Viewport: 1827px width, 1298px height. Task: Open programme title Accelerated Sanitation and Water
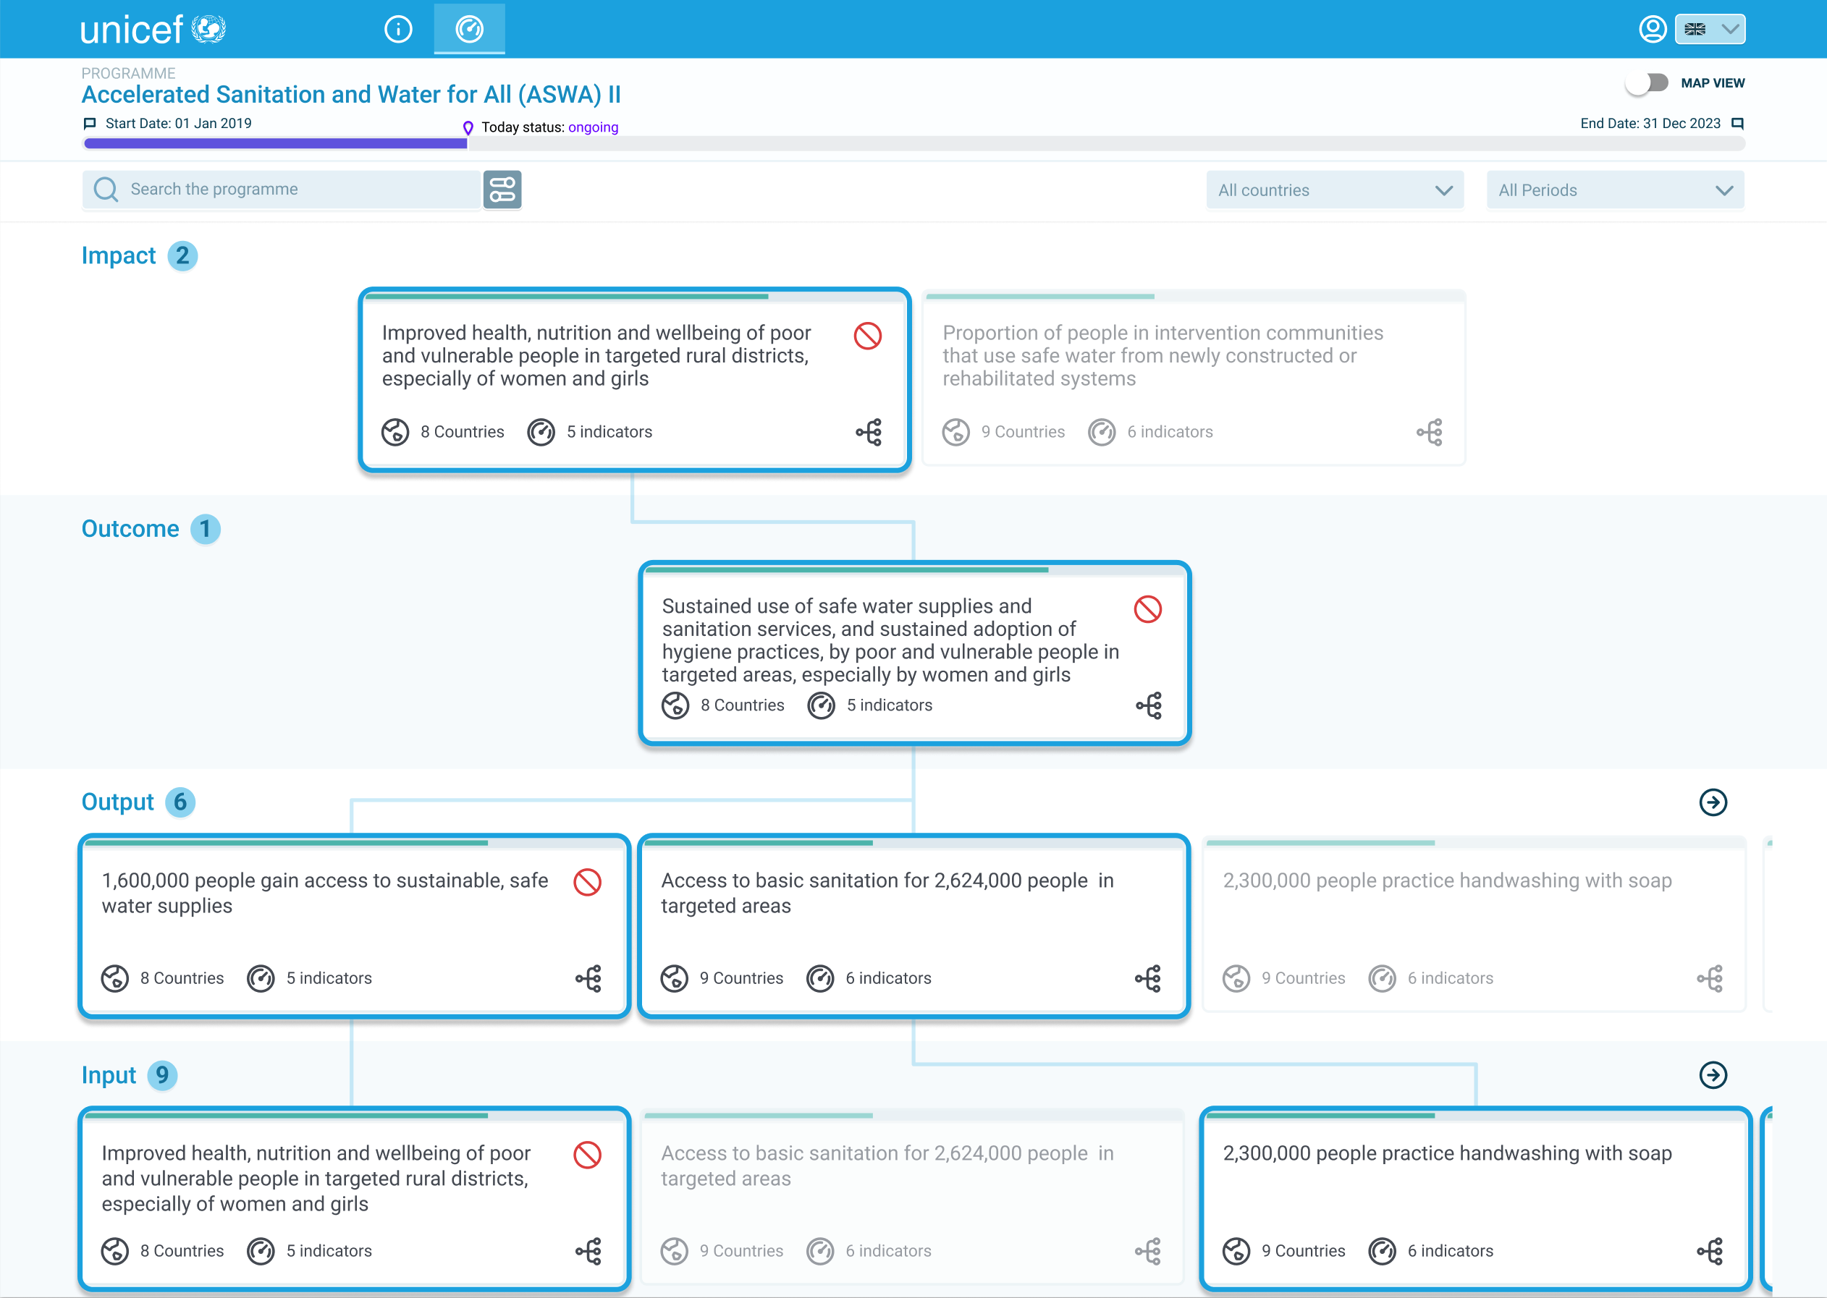(x=351, y=94)
